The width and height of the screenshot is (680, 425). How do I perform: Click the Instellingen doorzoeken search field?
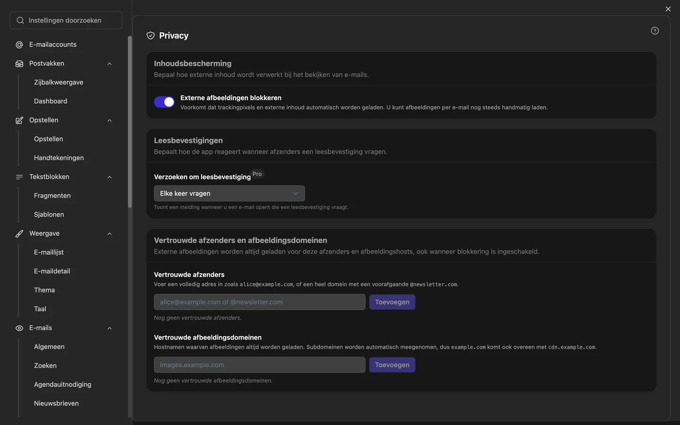tap(66, 20)
